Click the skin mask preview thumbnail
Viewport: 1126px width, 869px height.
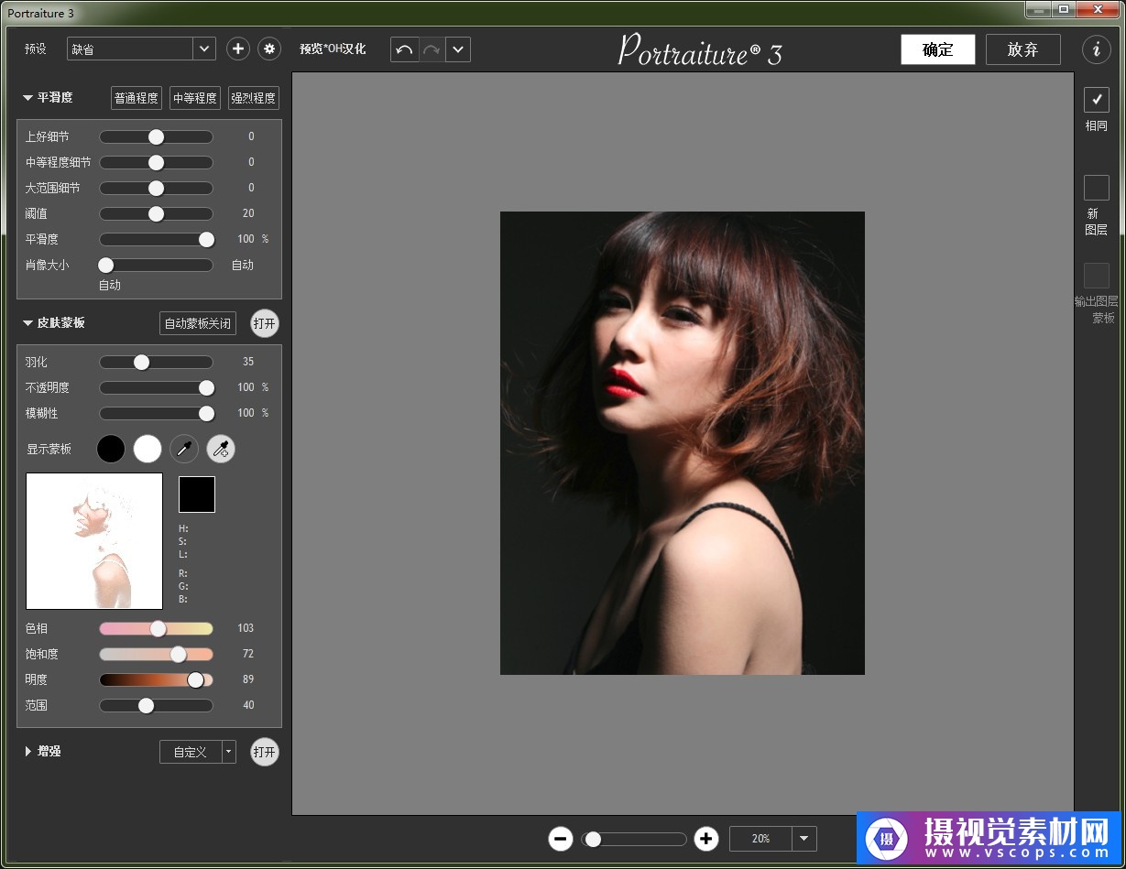(94, 541)
